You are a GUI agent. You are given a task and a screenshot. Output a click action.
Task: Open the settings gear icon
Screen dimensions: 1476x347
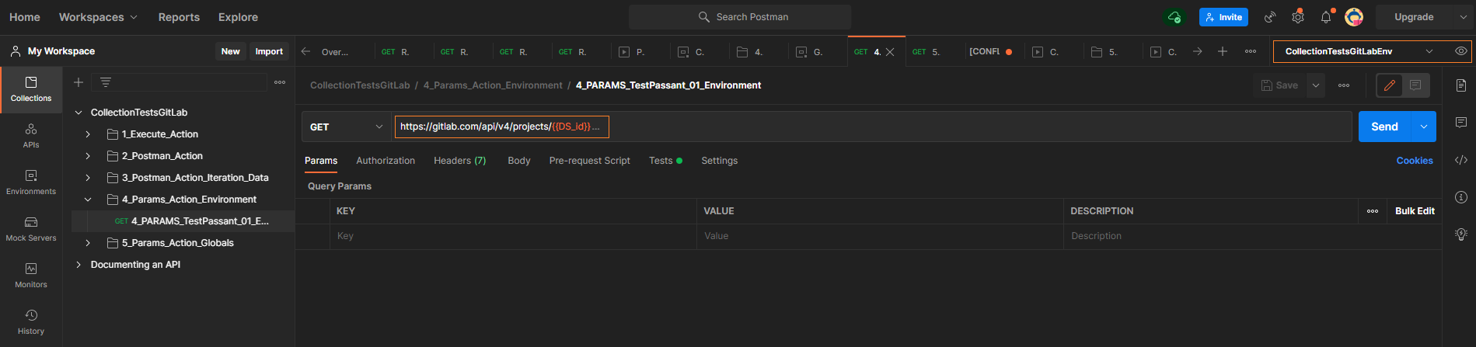pos(1298,17)
